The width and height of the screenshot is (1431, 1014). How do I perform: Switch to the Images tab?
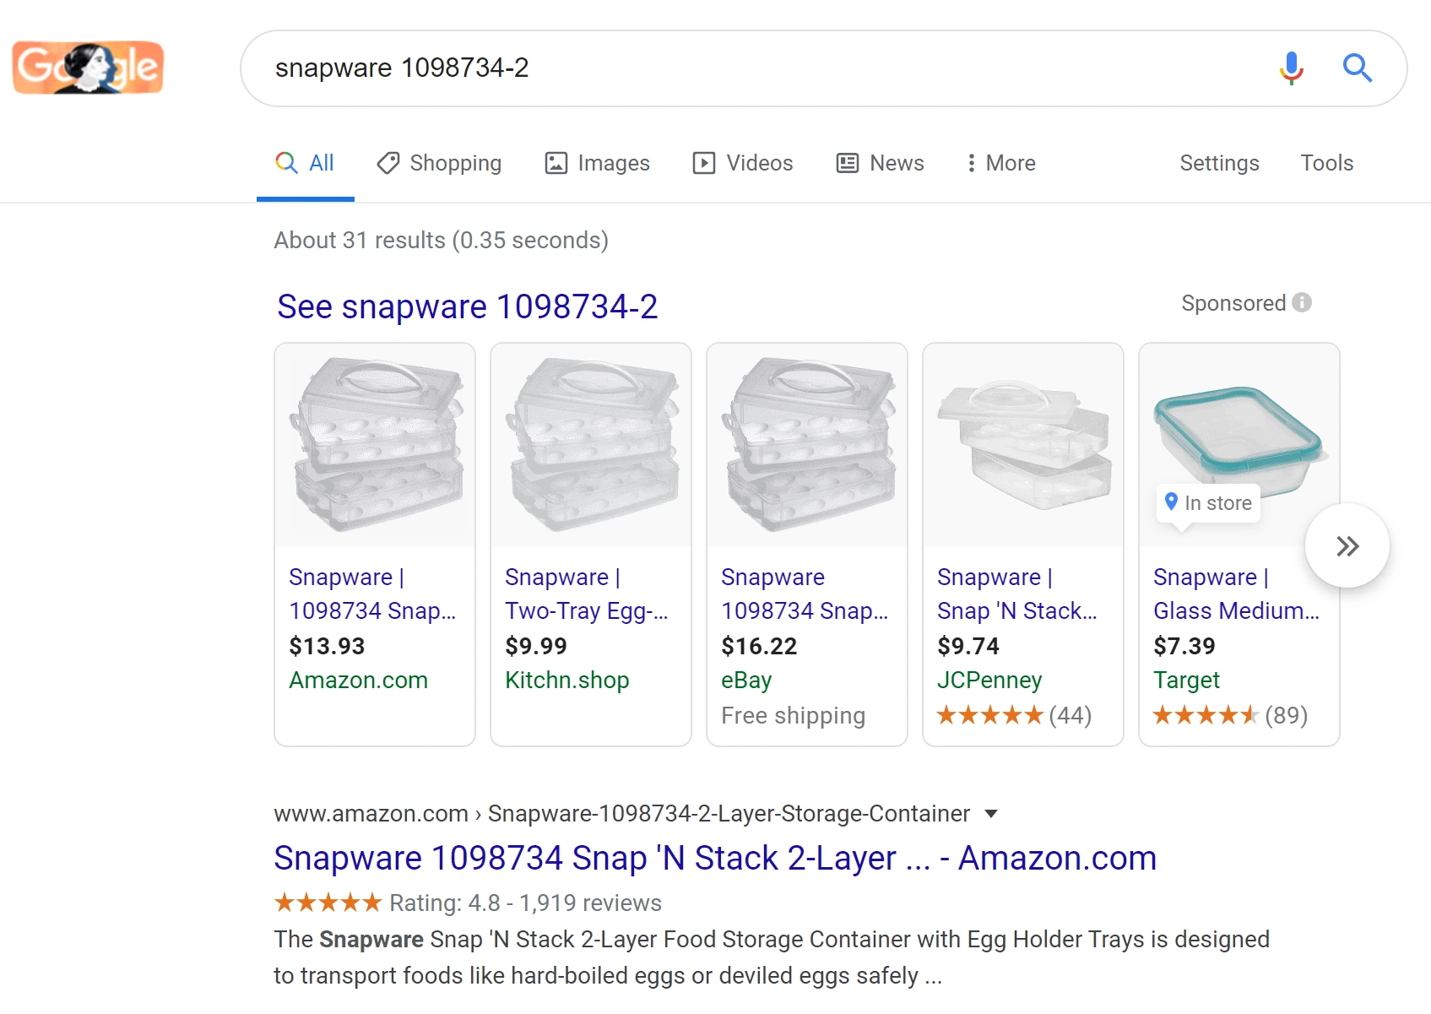tap(597, 163)
